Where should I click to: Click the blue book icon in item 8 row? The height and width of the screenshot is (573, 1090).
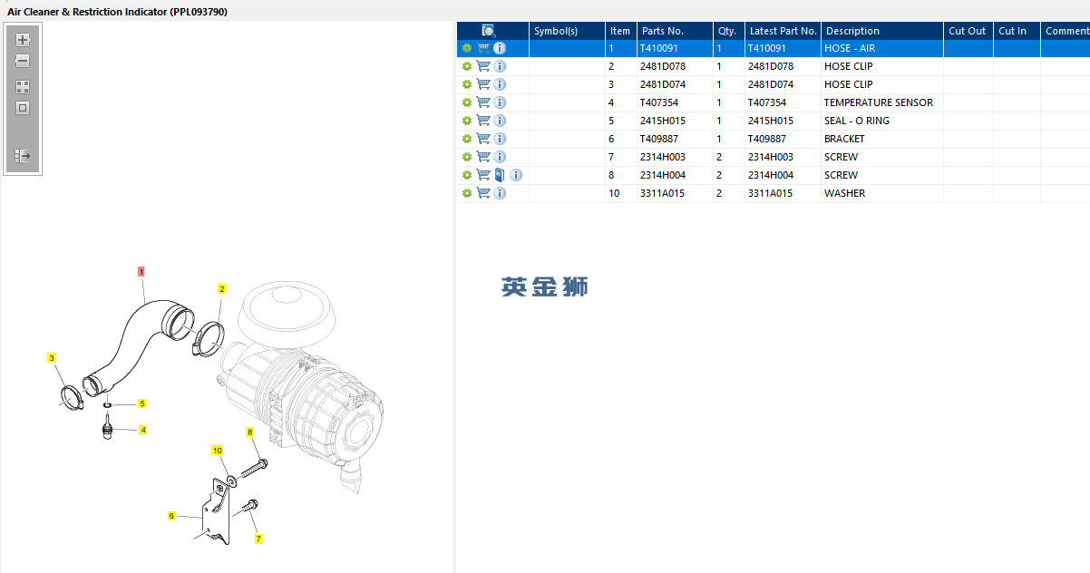click(x=500, y=175)
